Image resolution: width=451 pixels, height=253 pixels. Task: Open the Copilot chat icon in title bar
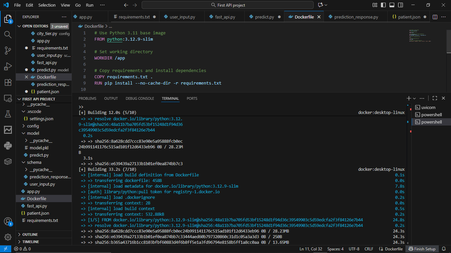[321, 5]
